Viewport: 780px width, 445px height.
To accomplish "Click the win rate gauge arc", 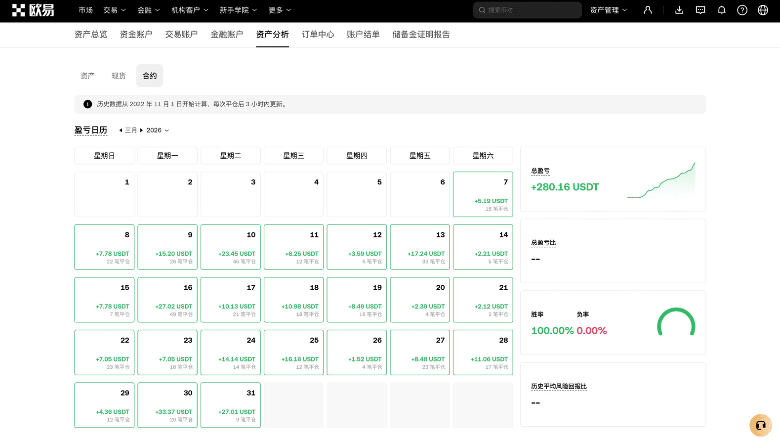I will 676,322.
